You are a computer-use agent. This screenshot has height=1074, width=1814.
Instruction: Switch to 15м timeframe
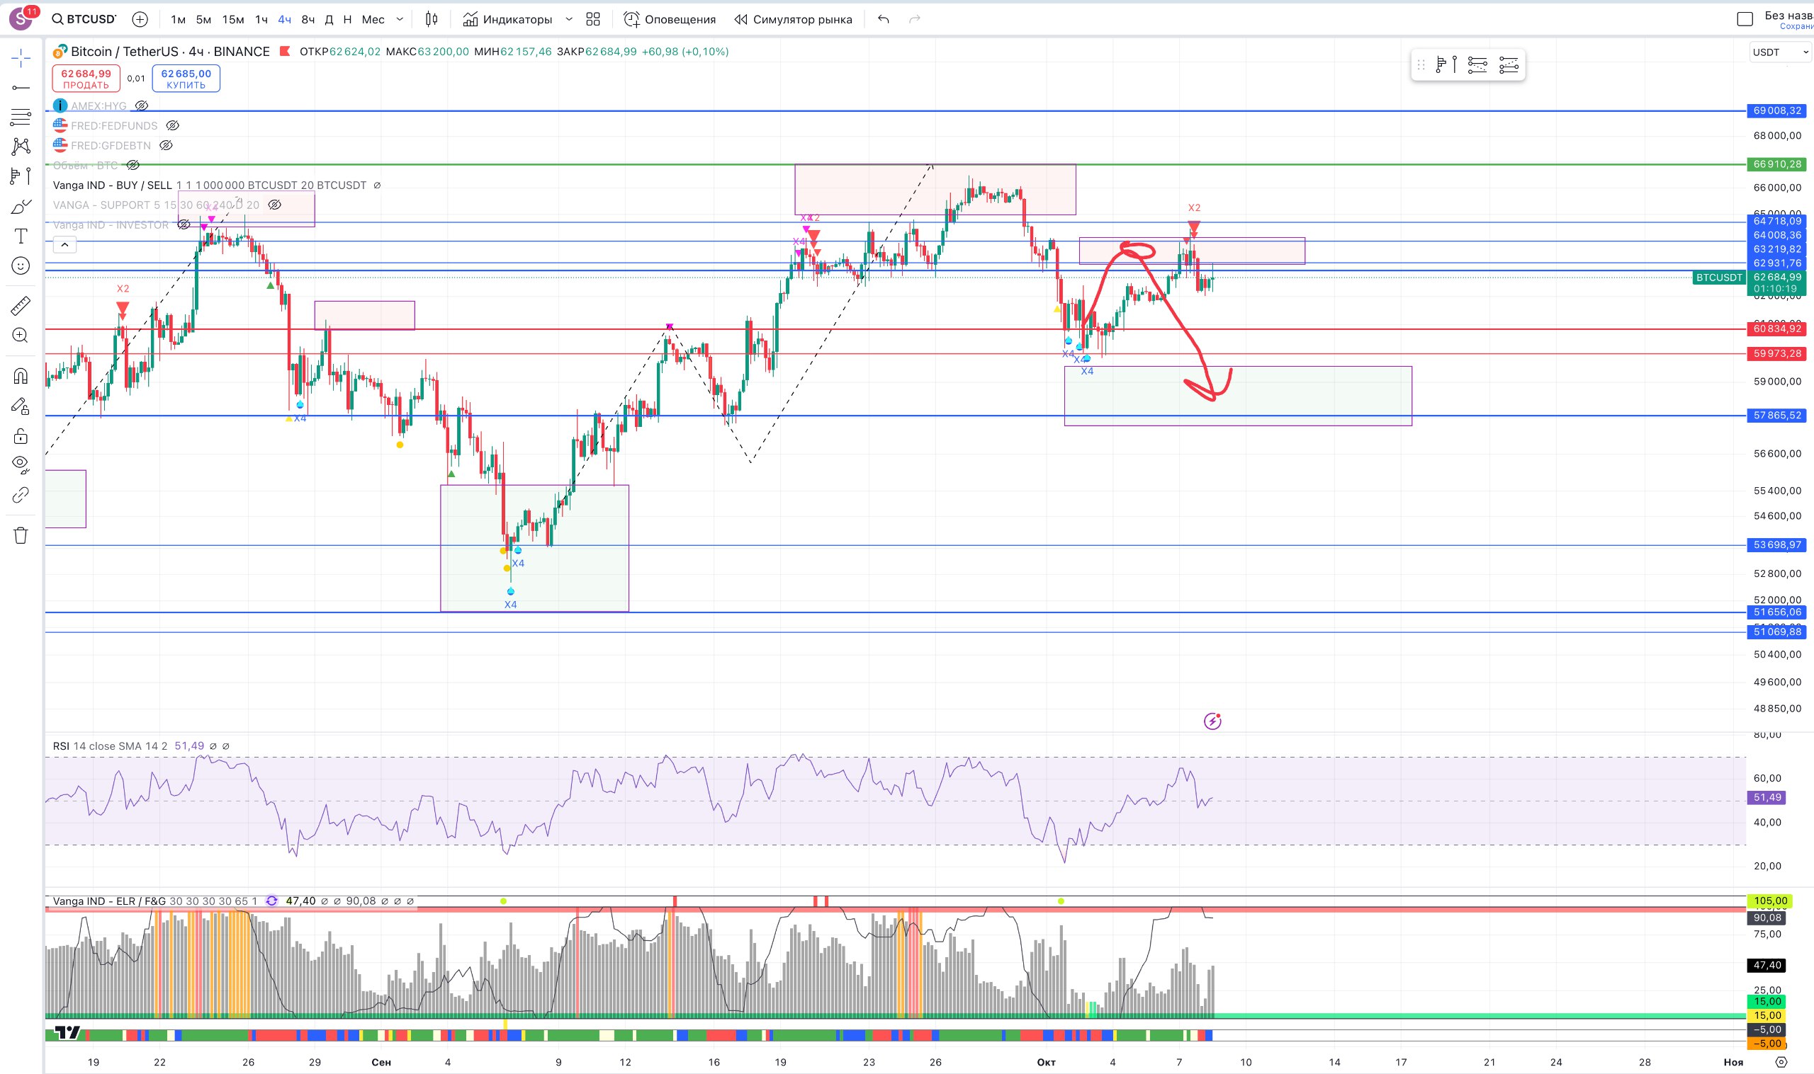pyautogui.click(x=232, y=20)
